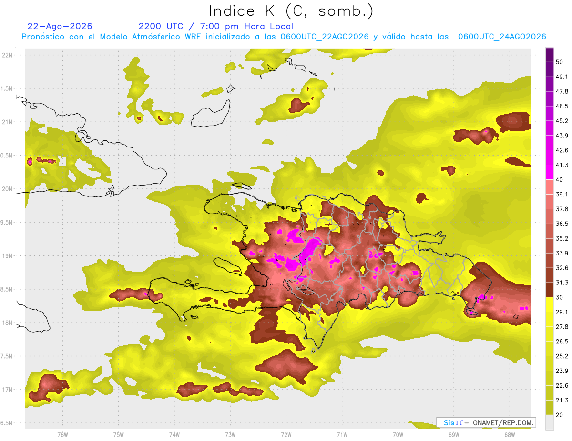Click the 'SisTT - ONAMET/REP.DOM.' credit box

[x=486, y=422]
